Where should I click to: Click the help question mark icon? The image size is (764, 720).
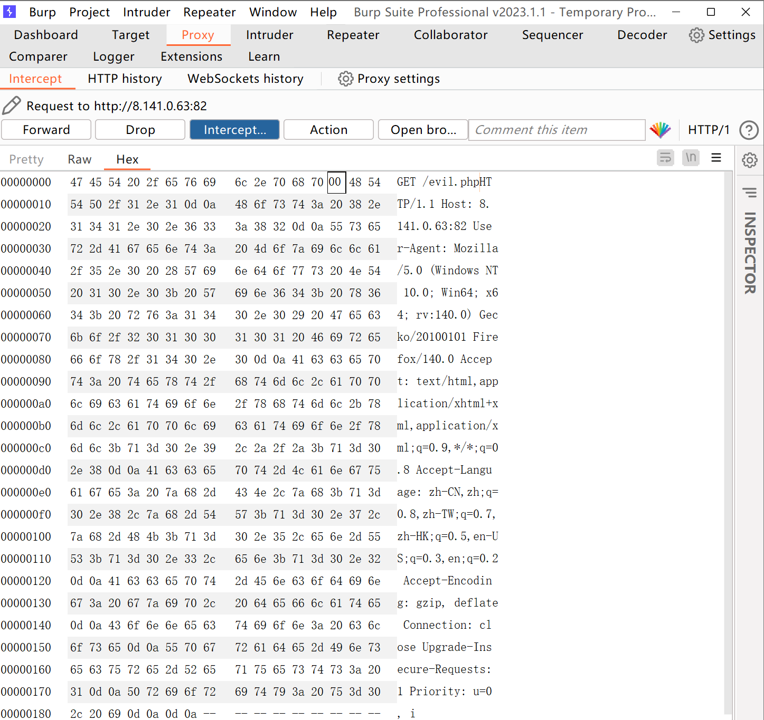(x=749, y=130)
